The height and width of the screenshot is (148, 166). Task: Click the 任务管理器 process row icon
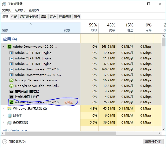[9, 123]
